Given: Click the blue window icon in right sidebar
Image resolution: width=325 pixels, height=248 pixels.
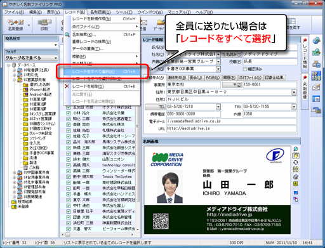Looking at the screenshot, I should point(316,99).
